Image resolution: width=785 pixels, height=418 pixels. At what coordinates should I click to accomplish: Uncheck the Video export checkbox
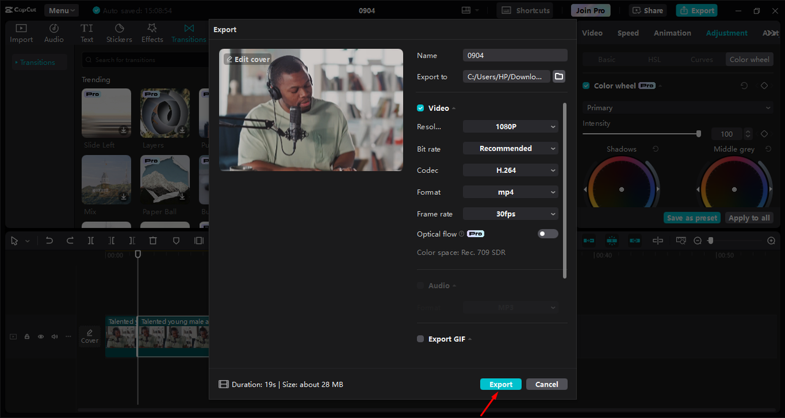[x=421, y=108]
